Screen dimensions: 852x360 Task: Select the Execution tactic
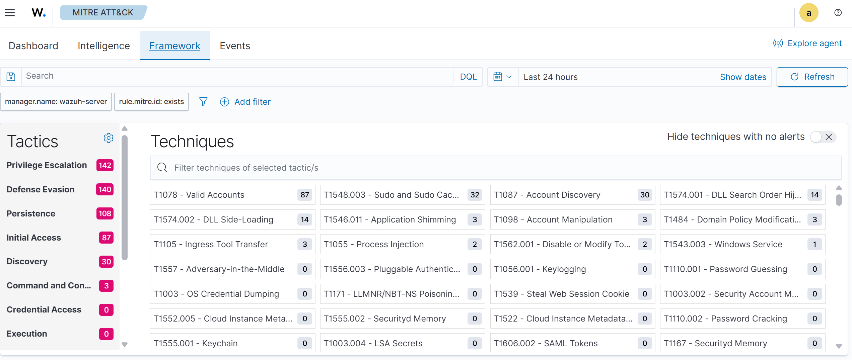(x=60, y=334)
